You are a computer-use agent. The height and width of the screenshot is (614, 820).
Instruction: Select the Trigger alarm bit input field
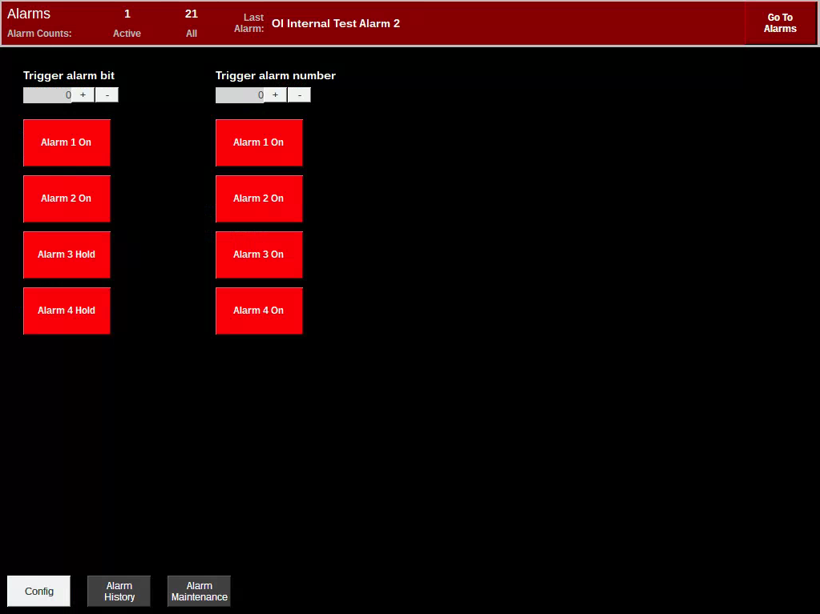click(46, 94)
